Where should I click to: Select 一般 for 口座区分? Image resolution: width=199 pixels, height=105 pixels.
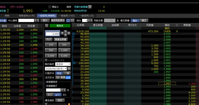tap(67, 73)
